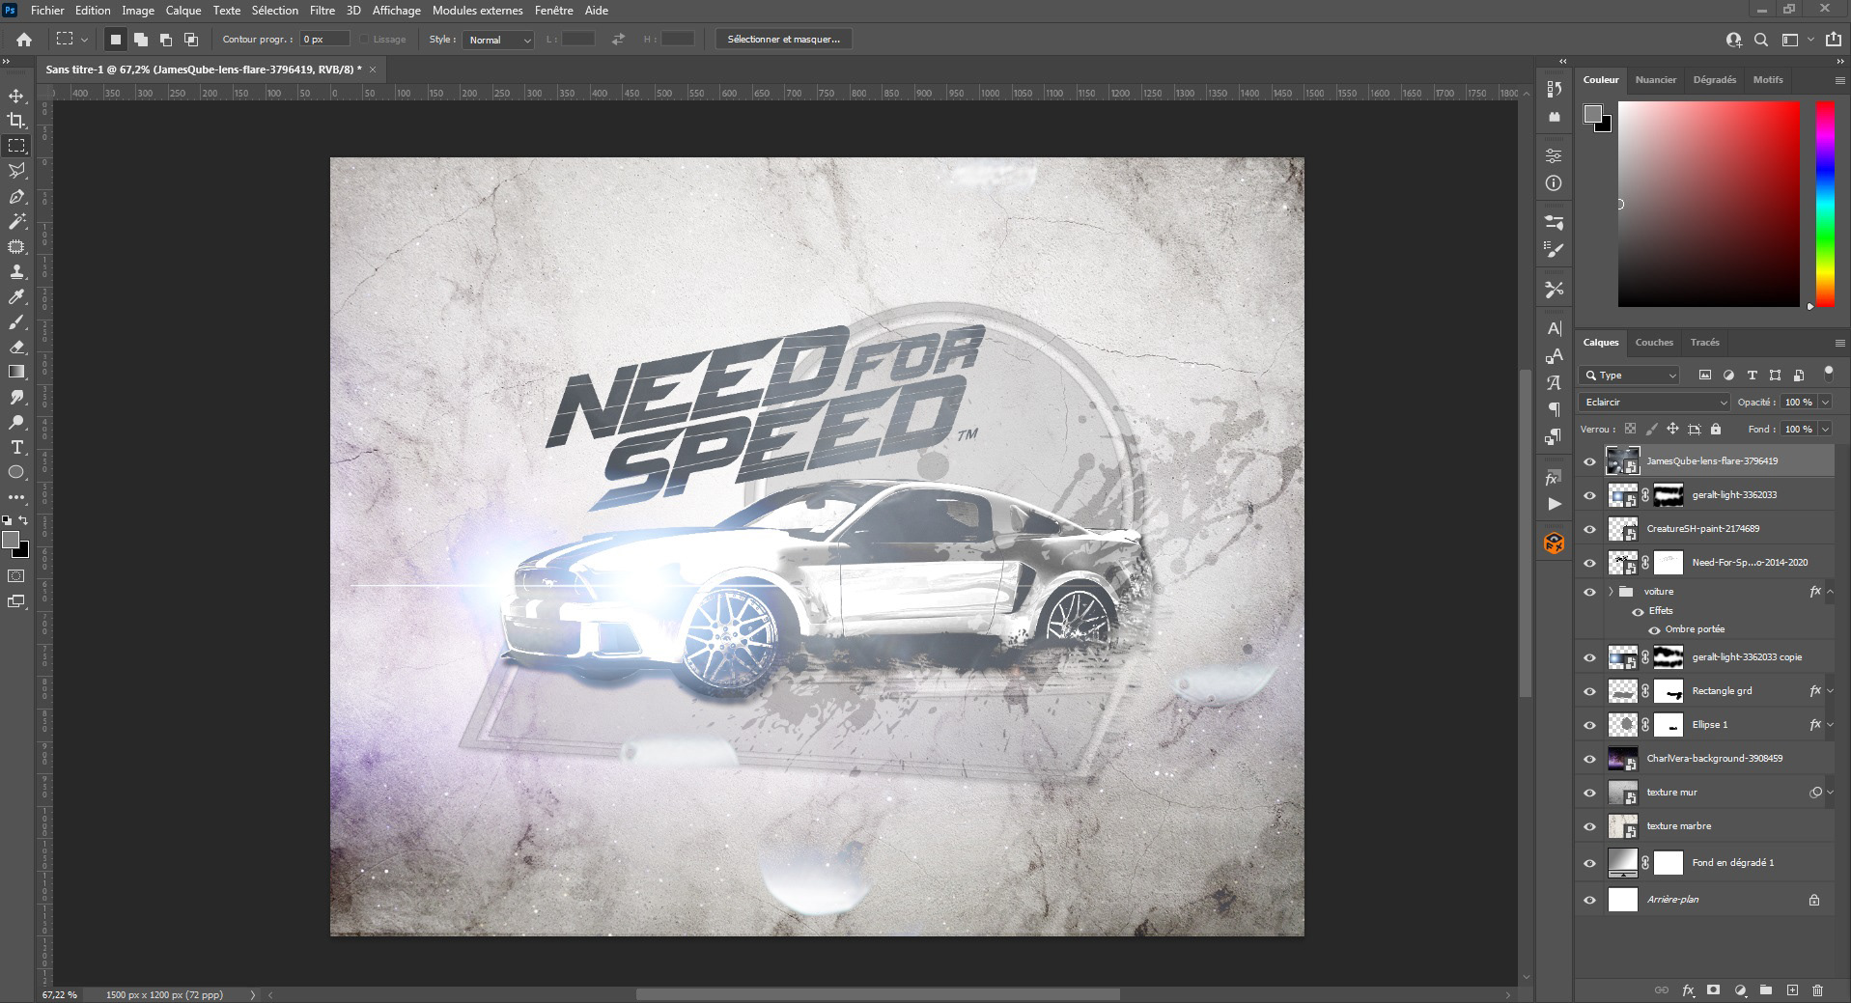This screenshot has width=1851, height=1003.
Task: Select the Rectangular Marquee tool
Action: pyautogui.click(x=16, y=146)
